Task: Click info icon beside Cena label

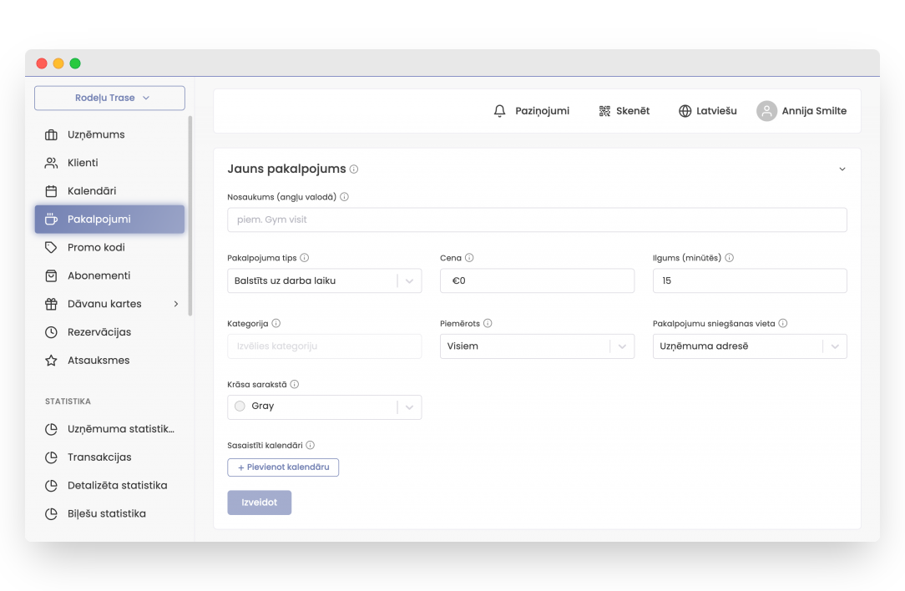Action: point(469,258)
